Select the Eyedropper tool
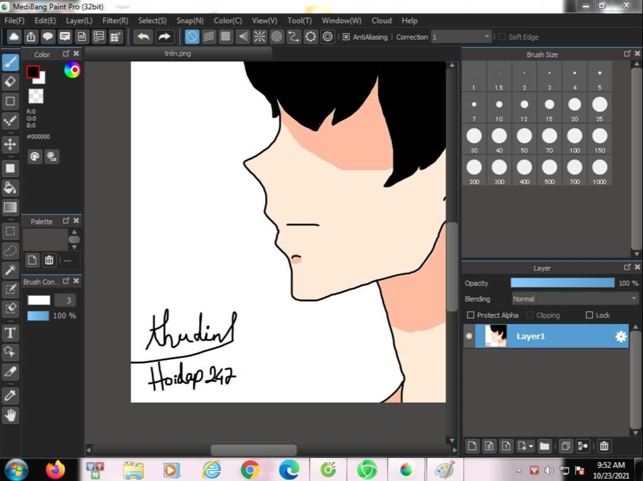 (10, 395)
